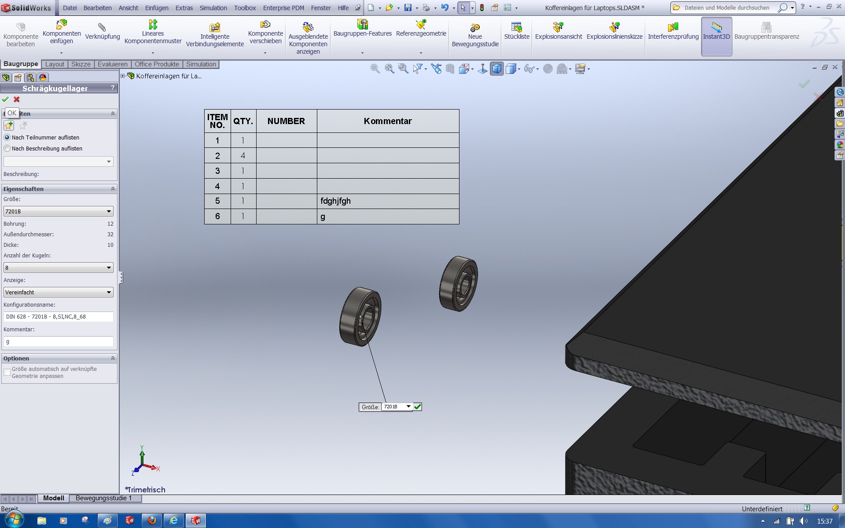Screen dimensions: 845x528
Task: Open the Größe 7201B dropdown in panel
Action: pyautogui.click(x=59, y=212)
